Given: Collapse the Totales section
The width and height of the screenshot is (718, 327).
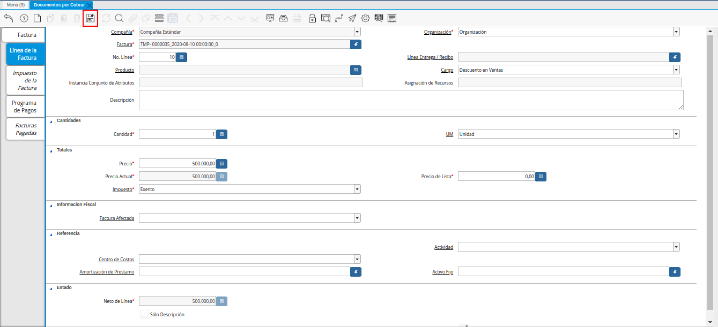Looking at the screenshot, I should pyautogui.click(x=51, y=150).
